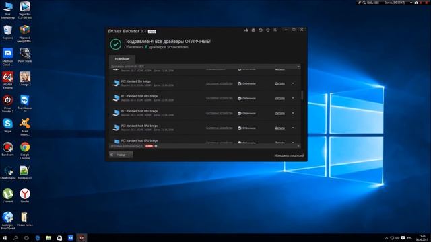Expand the game components section arrow

pyautogui.click(x=298, y=146)
